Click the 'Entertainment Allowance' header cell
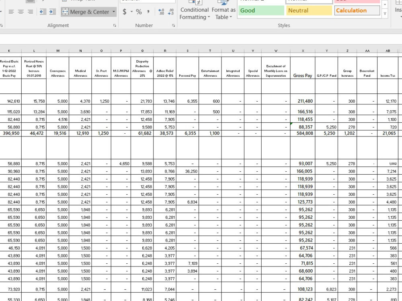The height and width of the screenshot is (301, 402). (x=210, y=68)
